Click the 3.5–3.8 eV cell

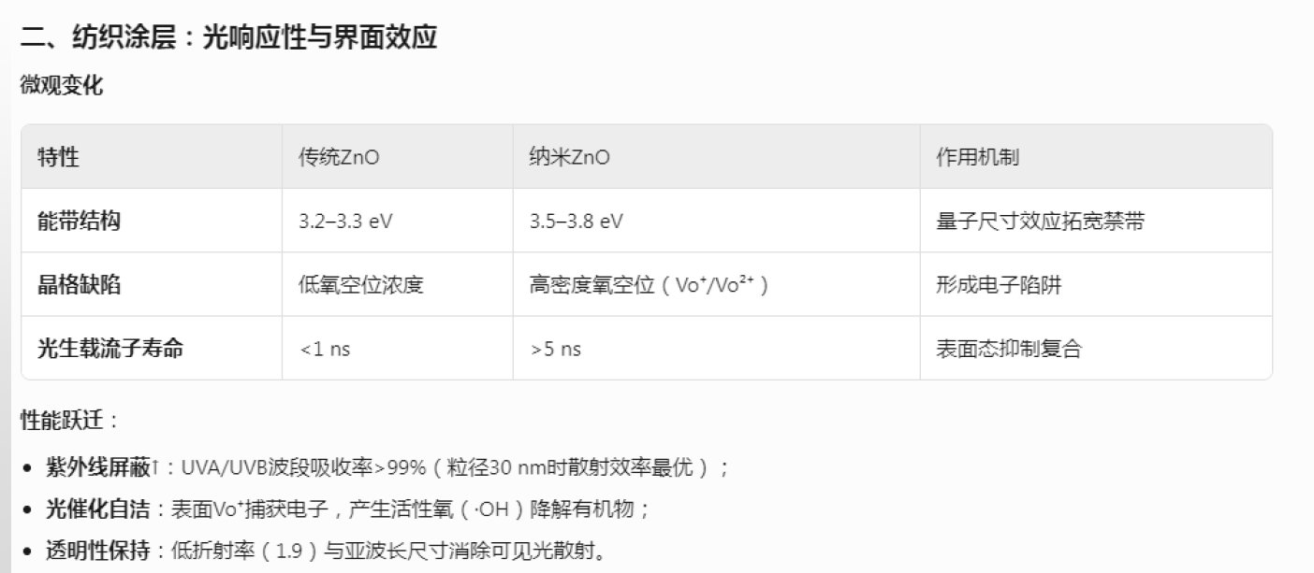coord(577,222)
